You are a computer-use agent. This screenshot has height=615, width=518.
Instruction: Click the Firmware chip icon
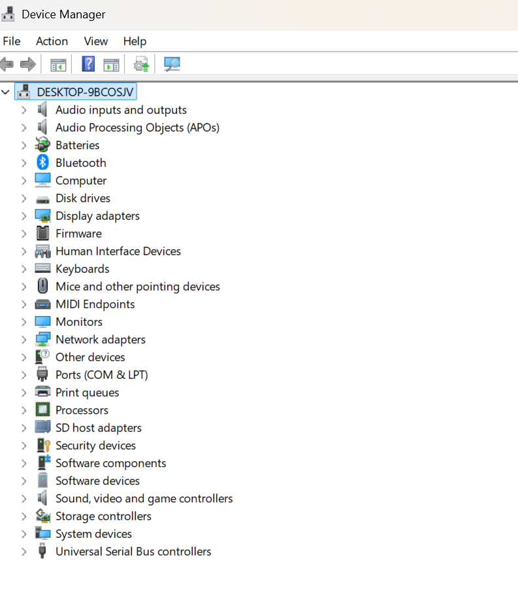click(x=42, y=233)
